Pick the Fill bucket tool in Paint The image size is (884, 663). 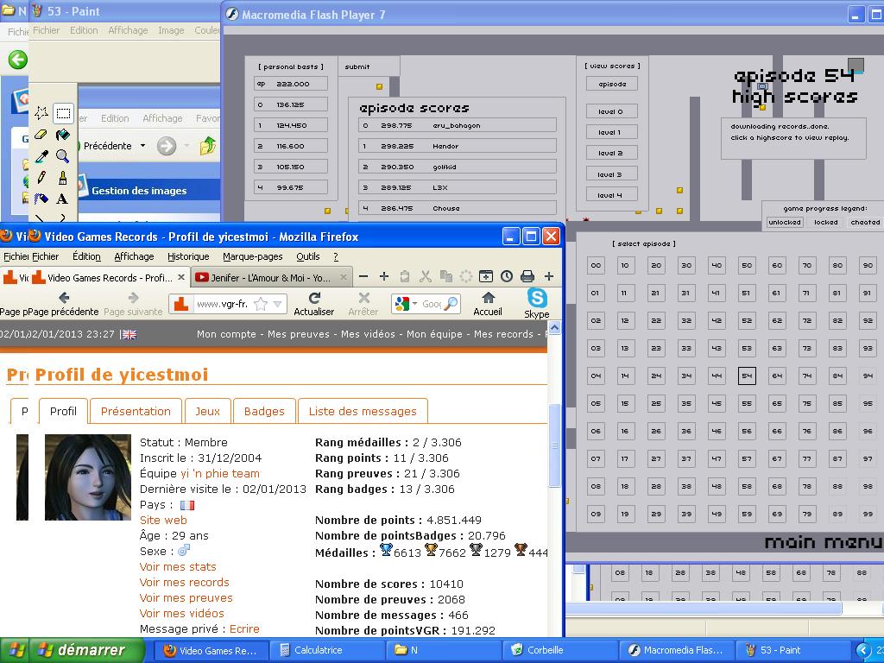(62, 135)
